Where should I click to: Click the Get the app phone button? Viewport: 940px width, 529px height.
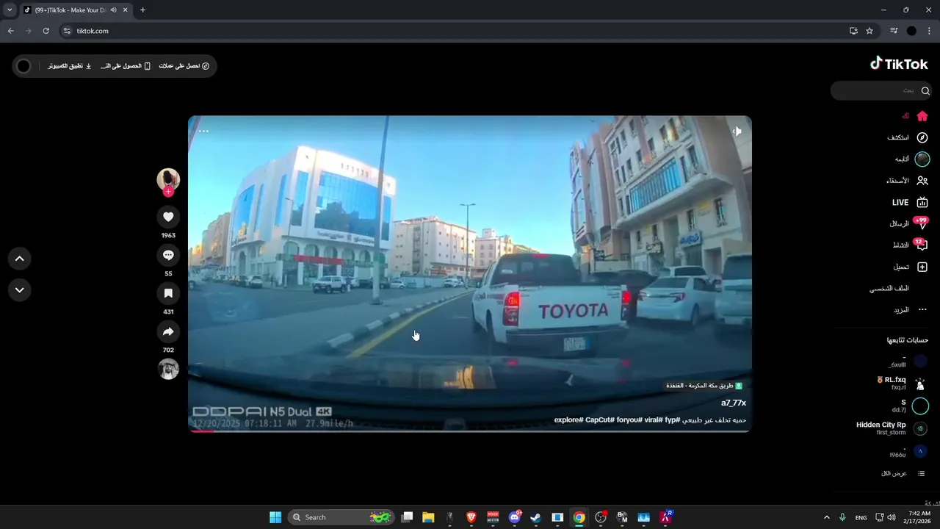[x=126, y=66]
